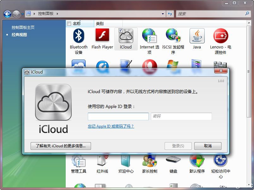This screenshot has width=254, height=190.
Task: Click the 登录(S) button
Action: (x=178, y=146)
